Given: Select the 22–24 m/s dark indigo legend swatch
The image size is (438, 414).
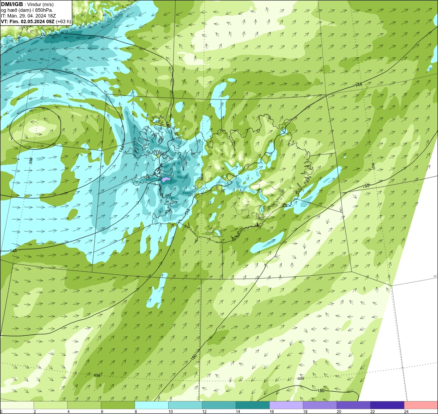Looking at the screenshot, I should [x=388, y=405].
